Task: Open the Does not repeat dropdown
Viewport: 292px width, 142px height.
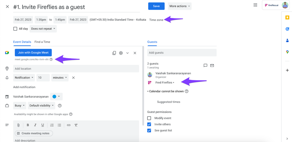Action: 43,29
